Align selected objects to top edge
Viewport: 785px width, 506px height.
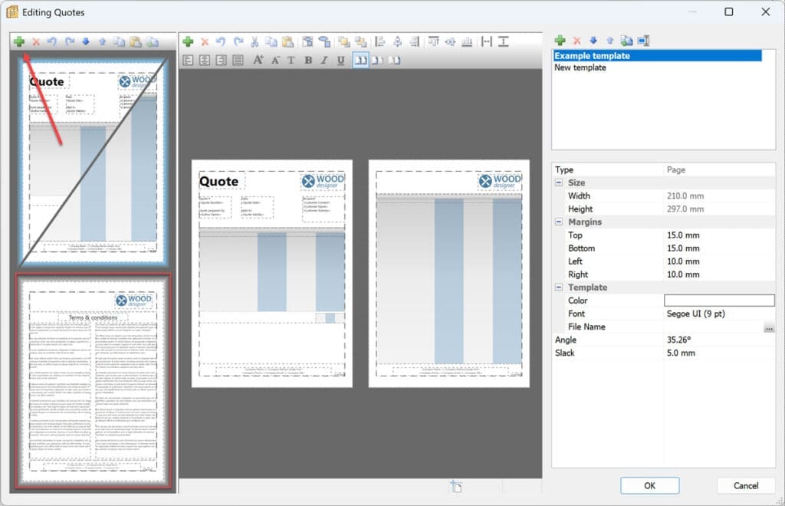[x=434, y=42]
